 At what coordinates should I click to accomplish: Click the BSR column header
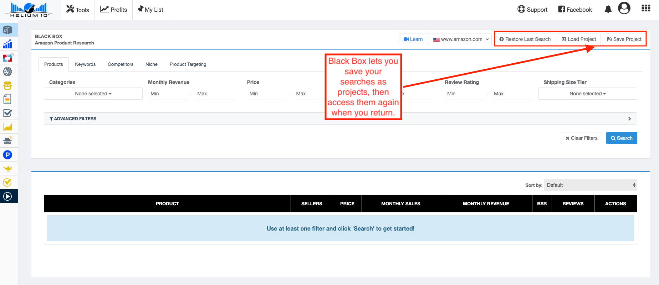pos(542,204)
